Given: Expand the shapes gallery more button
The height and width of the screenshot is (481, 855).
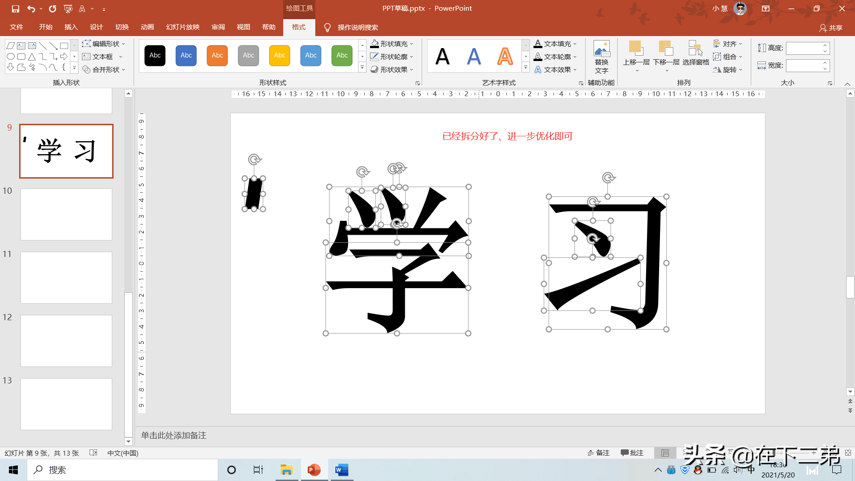Looking at the screenshot, I should (74, 68).
